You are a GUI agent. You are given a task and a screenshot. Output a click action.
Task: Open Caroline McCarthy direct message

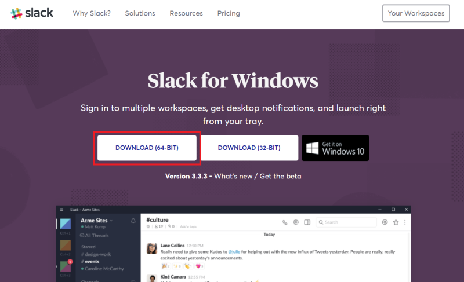pos(103,269)
